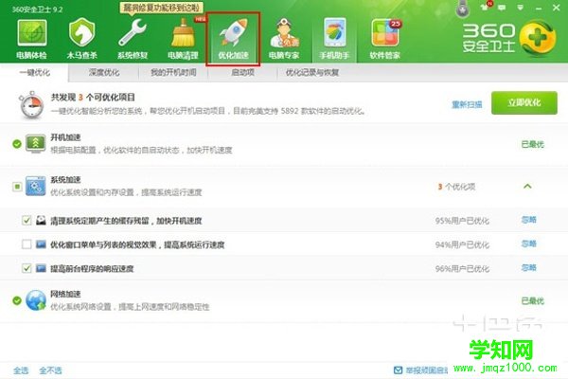The height and width of the screenshot is (379, 568).
Task: Click the 立即优化 green button
Action: coord(524,103)
